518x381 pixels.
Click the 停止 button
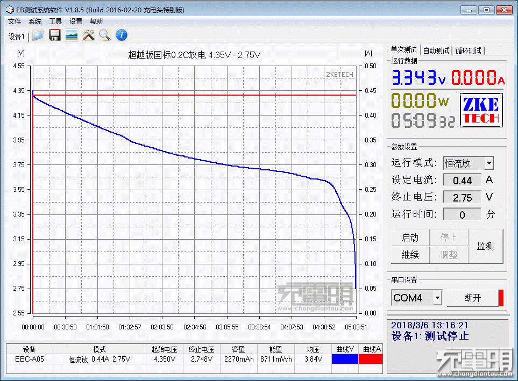pos(449,238)
